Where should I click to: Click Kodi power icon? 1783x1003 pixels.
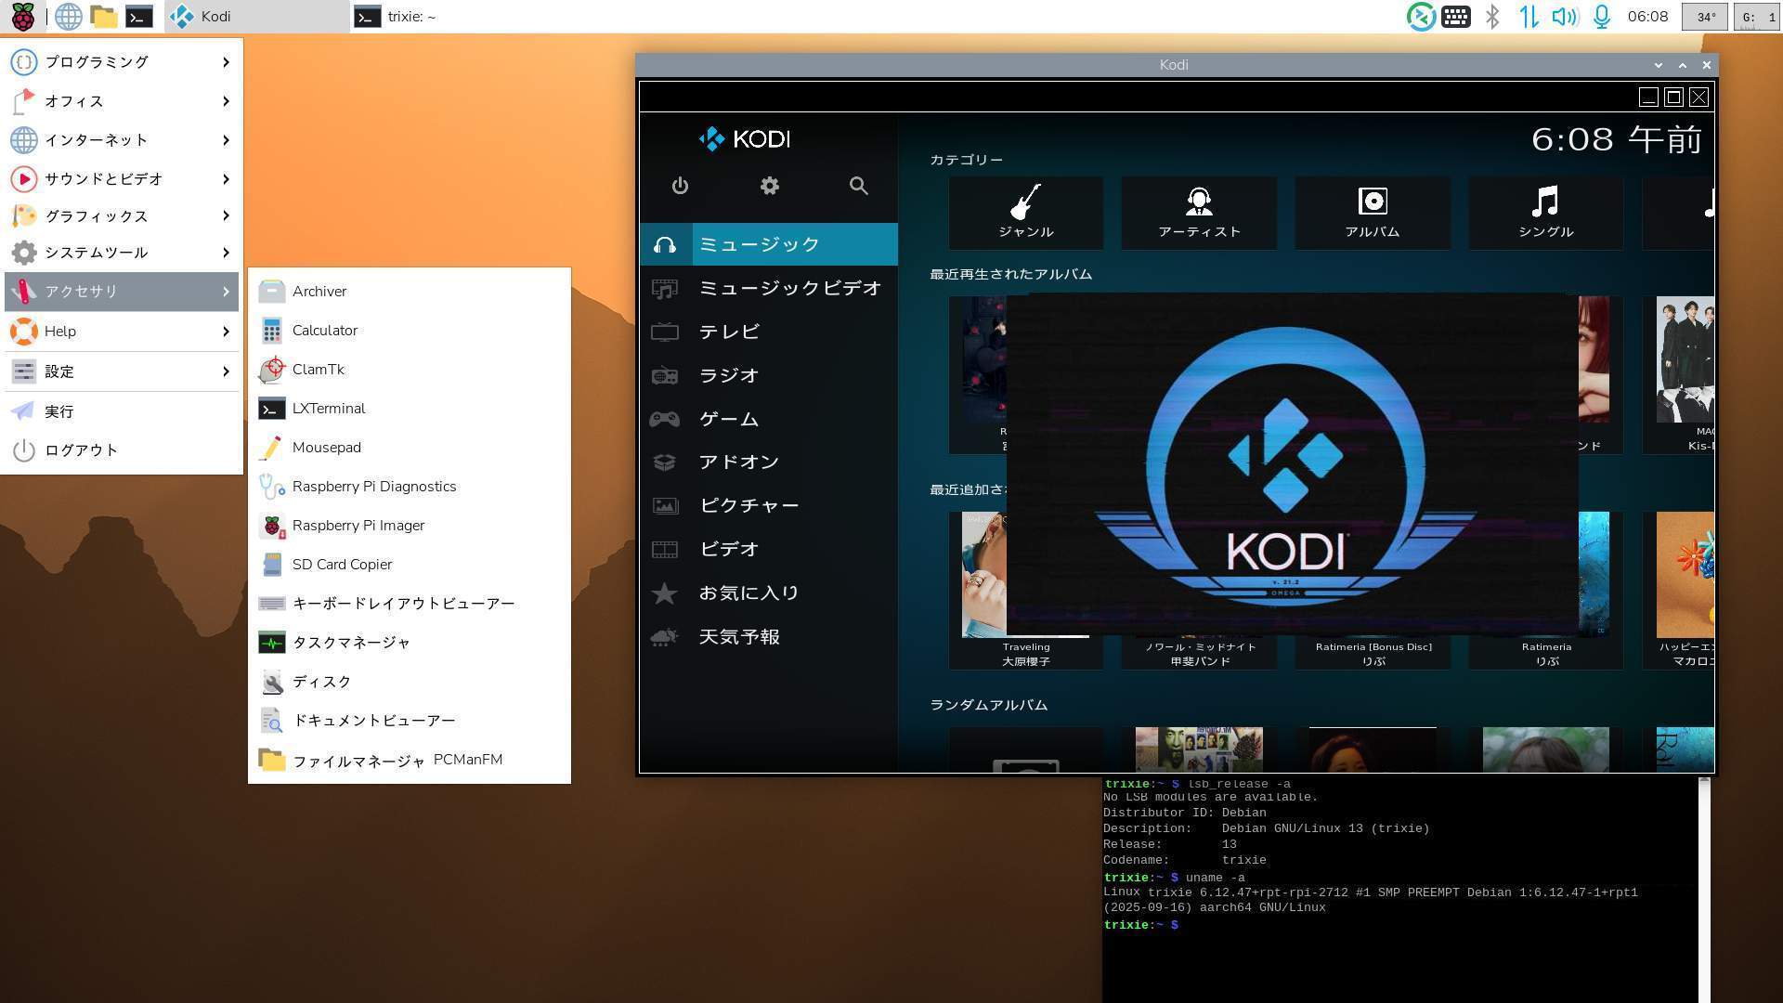(680, 186)
